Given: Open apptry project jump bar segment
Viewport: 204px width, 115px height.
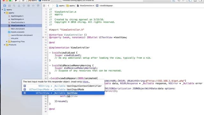Looking at the screenshot, I should pos(60,6).
